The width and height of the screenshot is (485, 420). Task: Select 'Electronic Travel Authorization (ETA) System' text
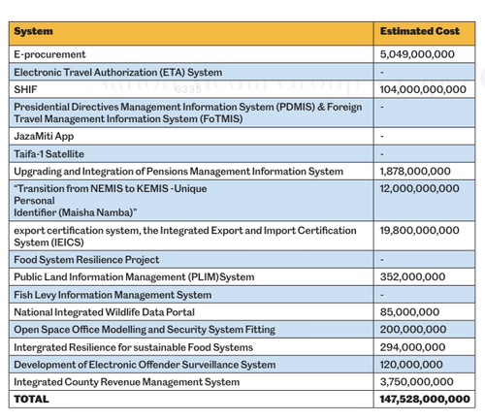tap(118, 72)
